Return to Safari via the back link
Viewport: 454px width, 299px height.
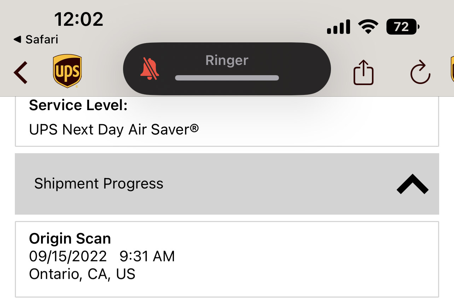(36, 39)
